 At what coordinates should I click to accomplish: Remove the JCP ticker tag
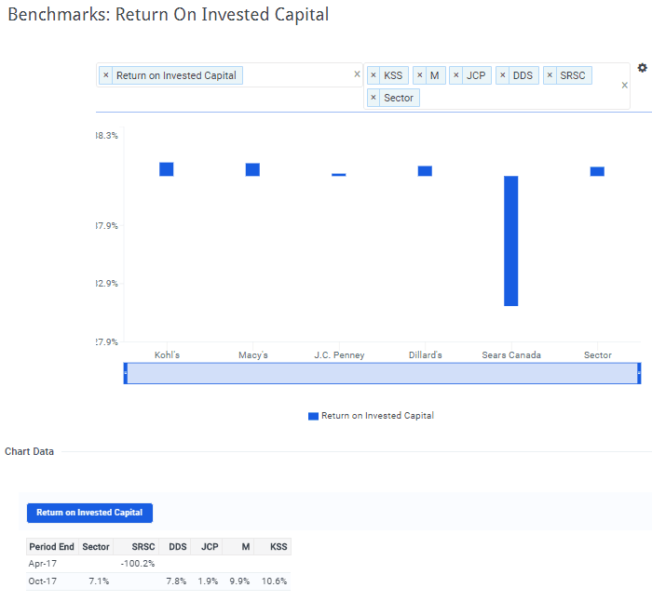pyautogui.click(x=456, y=75)
